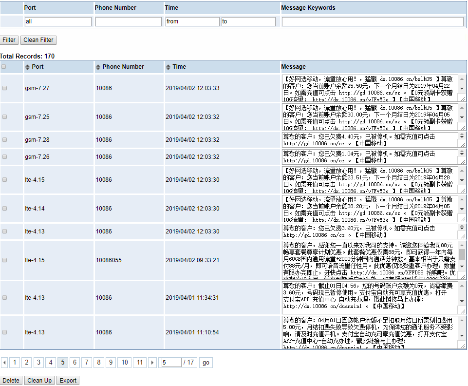Focus the Message Keywords field
The width and height of the screenshot is (468, 386).
click(373, 21)
